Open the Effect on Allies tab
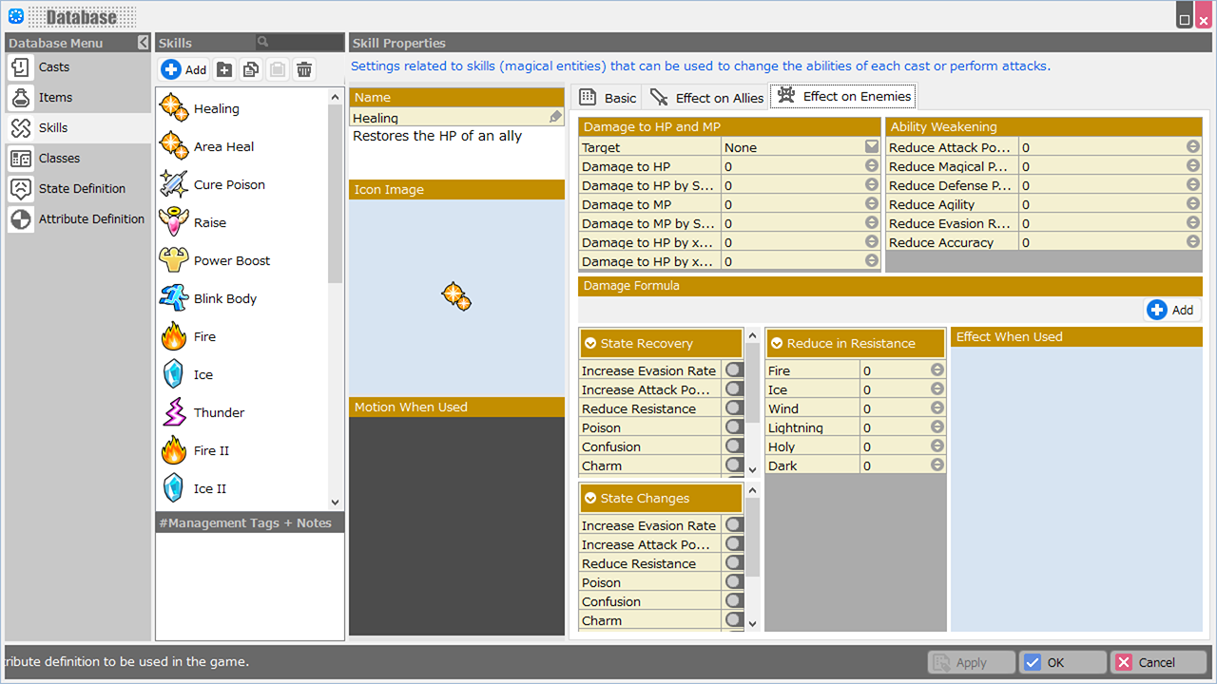Image resolution: width=1217 pixels, height=684 pixels. 707,97
